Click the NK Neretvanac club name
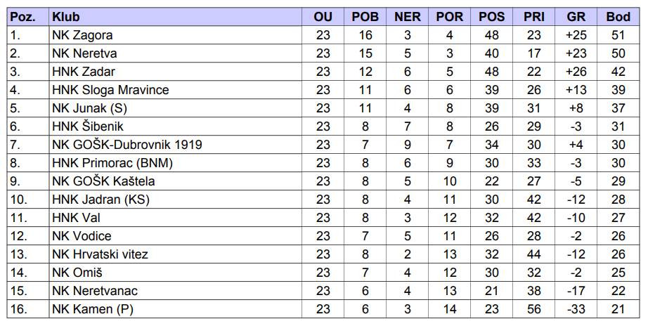The height and width of the screenshot is (326, 648). pyautogui.click(x=95, y=291)
